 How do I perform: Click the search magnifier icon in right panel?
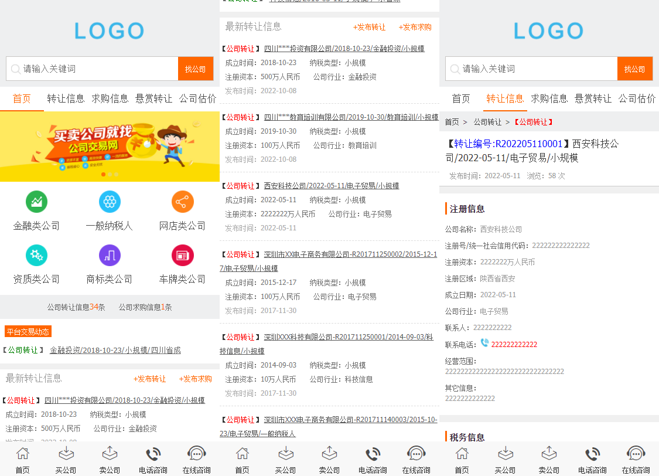tap(455, 69)
